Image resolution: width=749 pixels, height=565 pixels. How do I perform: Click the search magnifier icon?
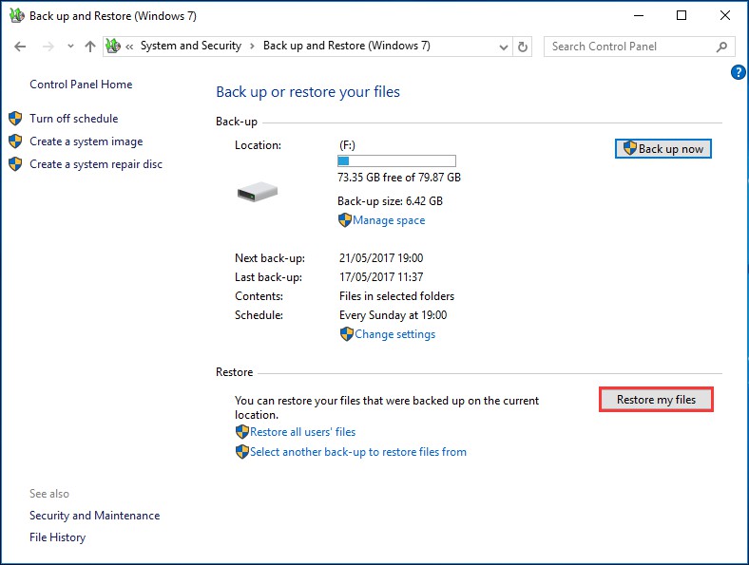pos(721,47)
